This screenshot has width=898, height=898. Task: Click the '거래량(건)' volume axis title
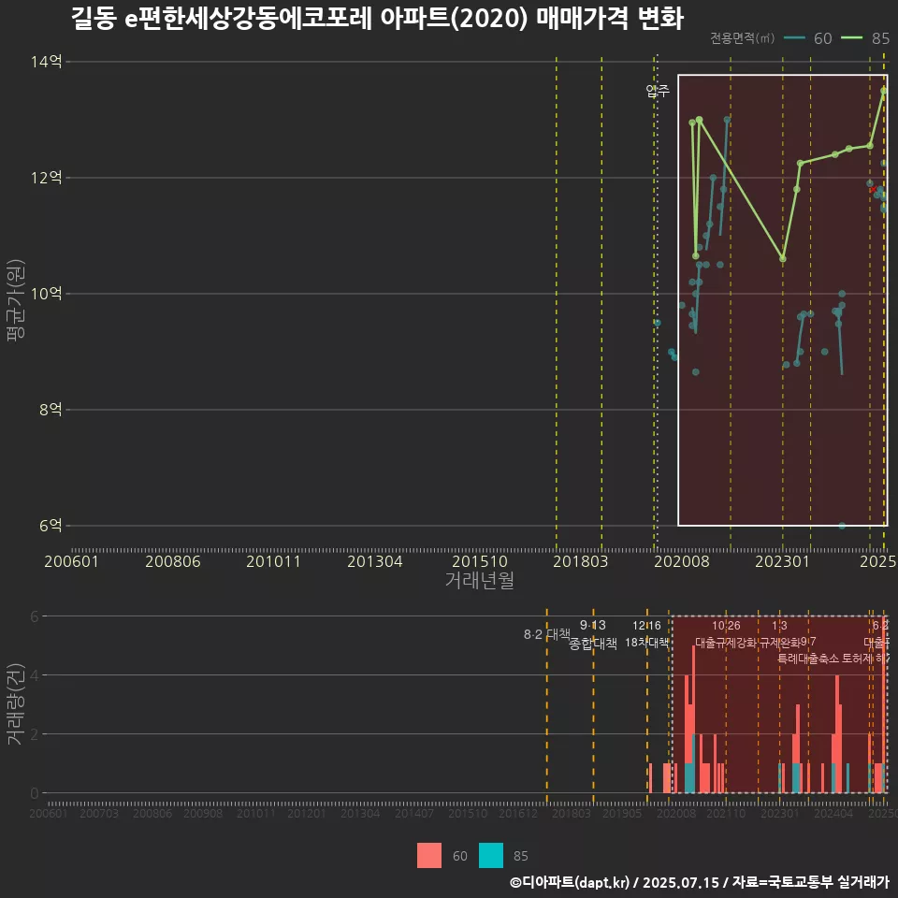click(x=14, y=703)
